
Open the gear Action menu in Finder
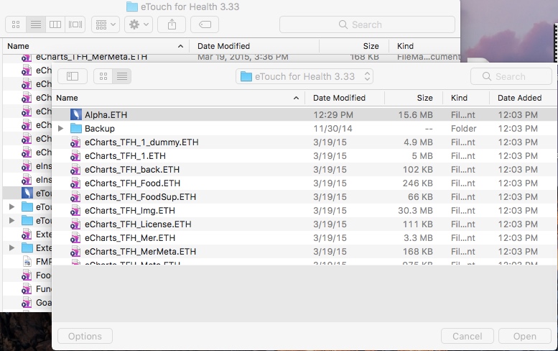pyautogui.click(x=139, y=24)
